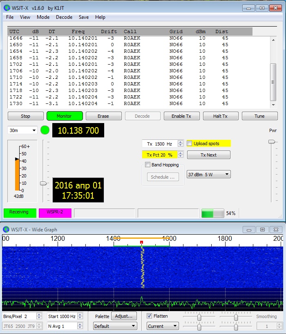Click the lower-right Wide Graph slider handle
The width and height of the screenshot is (286, 334).
click(x=236, y=327)
